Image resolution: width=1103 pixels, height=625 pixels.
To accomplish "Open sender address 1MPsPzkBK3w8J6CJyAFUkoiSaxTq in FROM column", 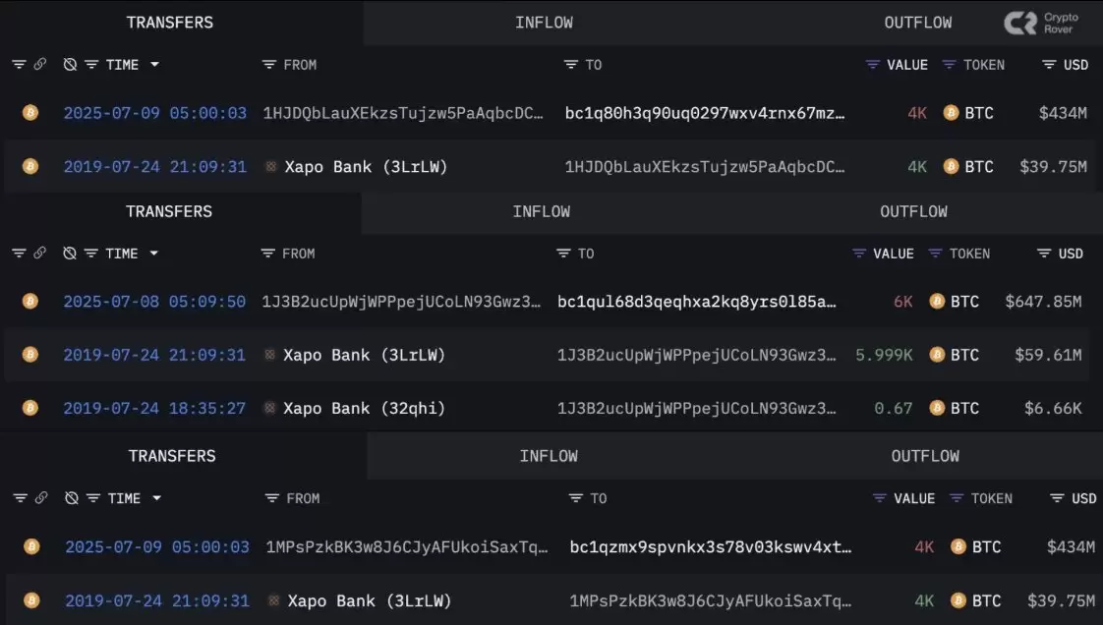I will pos(407,547).
